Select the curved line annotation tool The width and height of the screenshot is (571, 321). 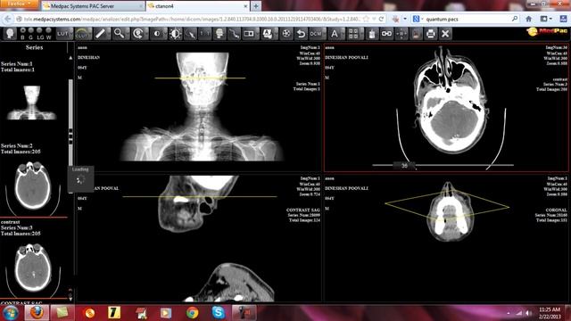[234, 34]
